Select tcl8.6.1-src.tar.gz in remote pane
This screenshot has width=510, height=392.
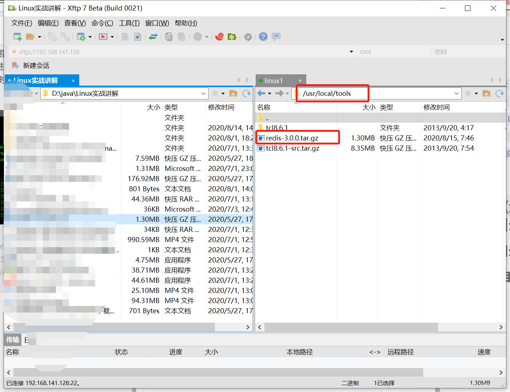[x=293, y=148]
